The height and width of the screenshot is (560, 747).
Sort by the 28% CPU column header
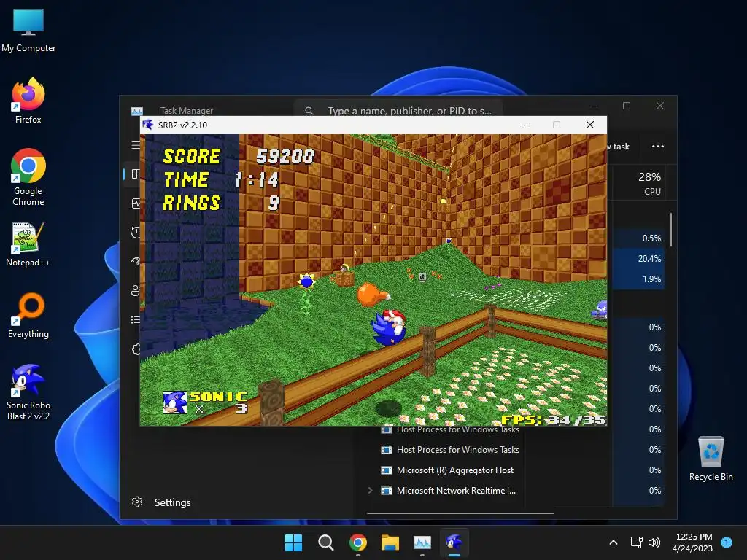point(650,183)
